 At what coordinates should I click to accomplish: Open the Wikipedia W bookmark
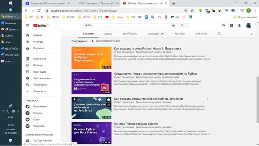tap(140, 17)
